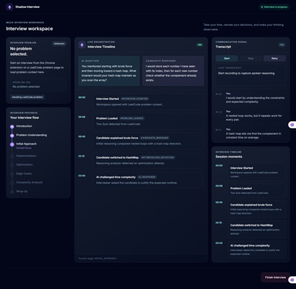Click the Interview in progress status badge
The width and height of the screenshot is (296, 289).
tap(274, 7)
